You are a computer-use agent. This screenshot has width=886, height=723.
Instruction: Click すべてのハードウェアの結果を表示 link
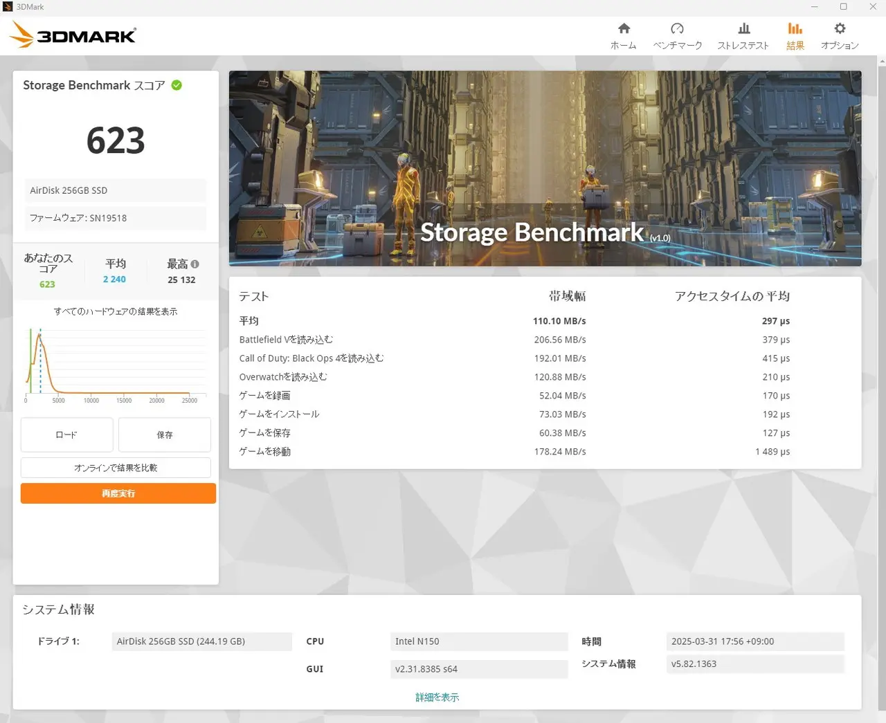116,311
